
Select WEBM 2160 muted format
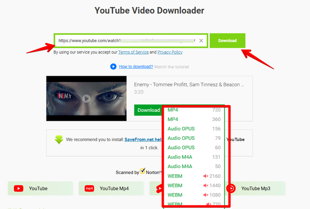pyautogui.click(x=194, y=176)
